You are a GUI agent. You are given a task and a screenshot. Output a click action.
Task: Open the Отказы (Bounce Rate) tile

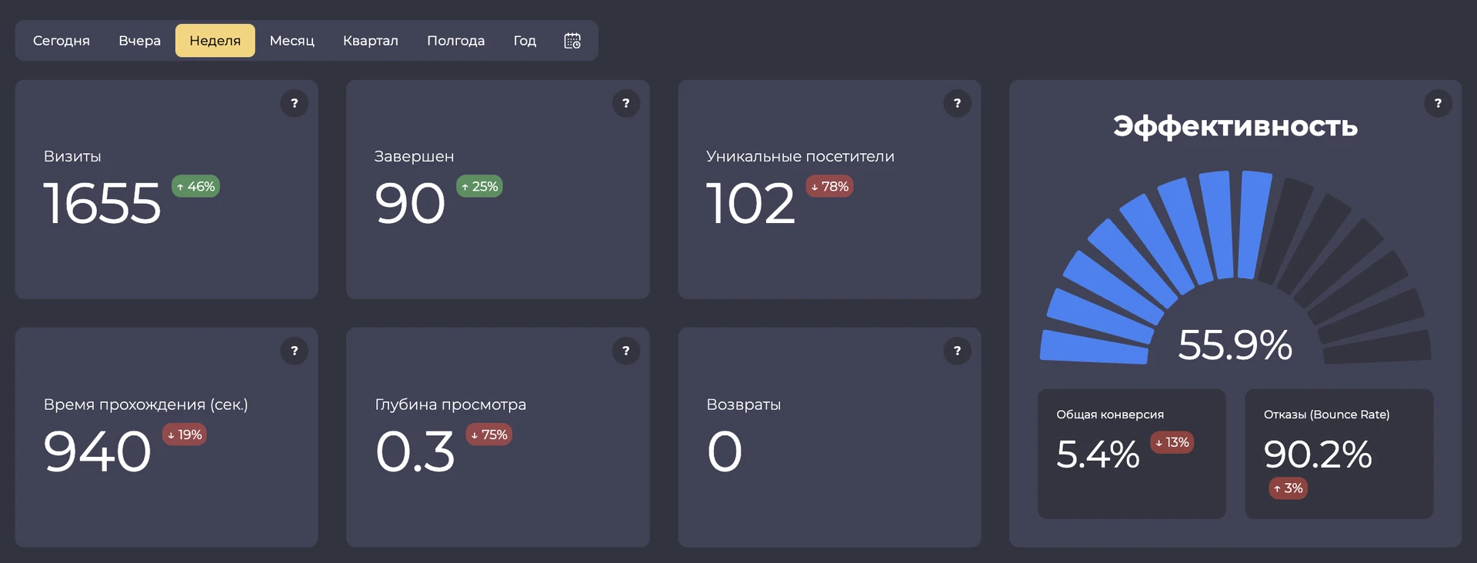point(1339,453)
